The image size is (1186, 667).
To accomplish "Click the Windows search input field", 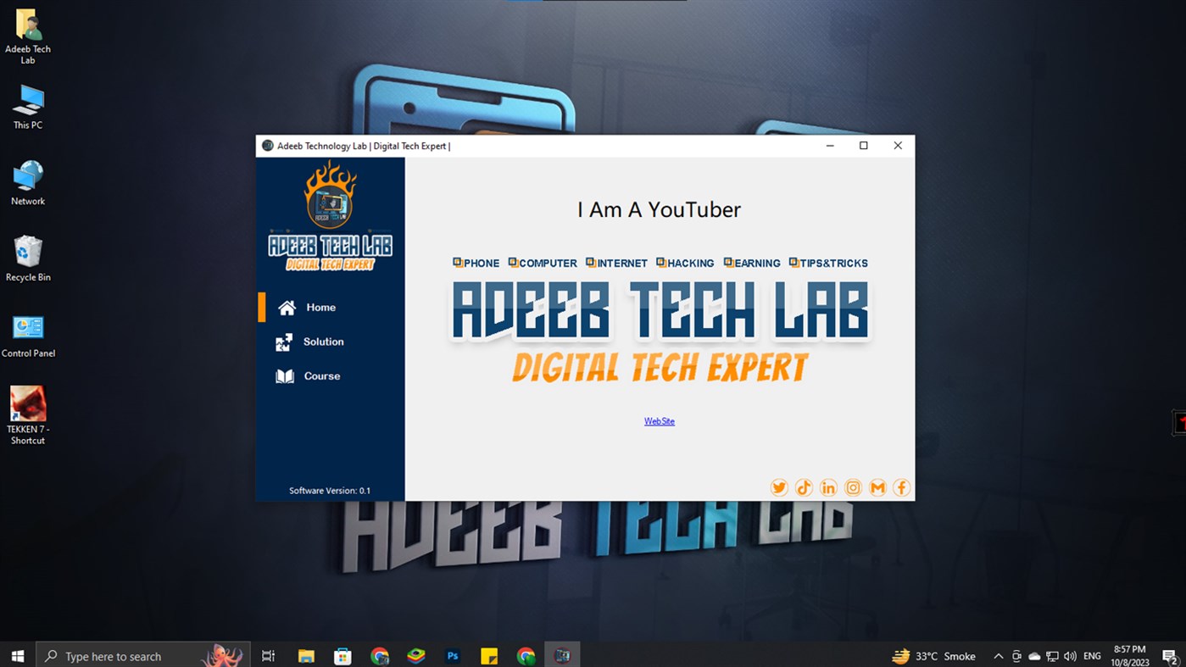I will click(127, 655).
